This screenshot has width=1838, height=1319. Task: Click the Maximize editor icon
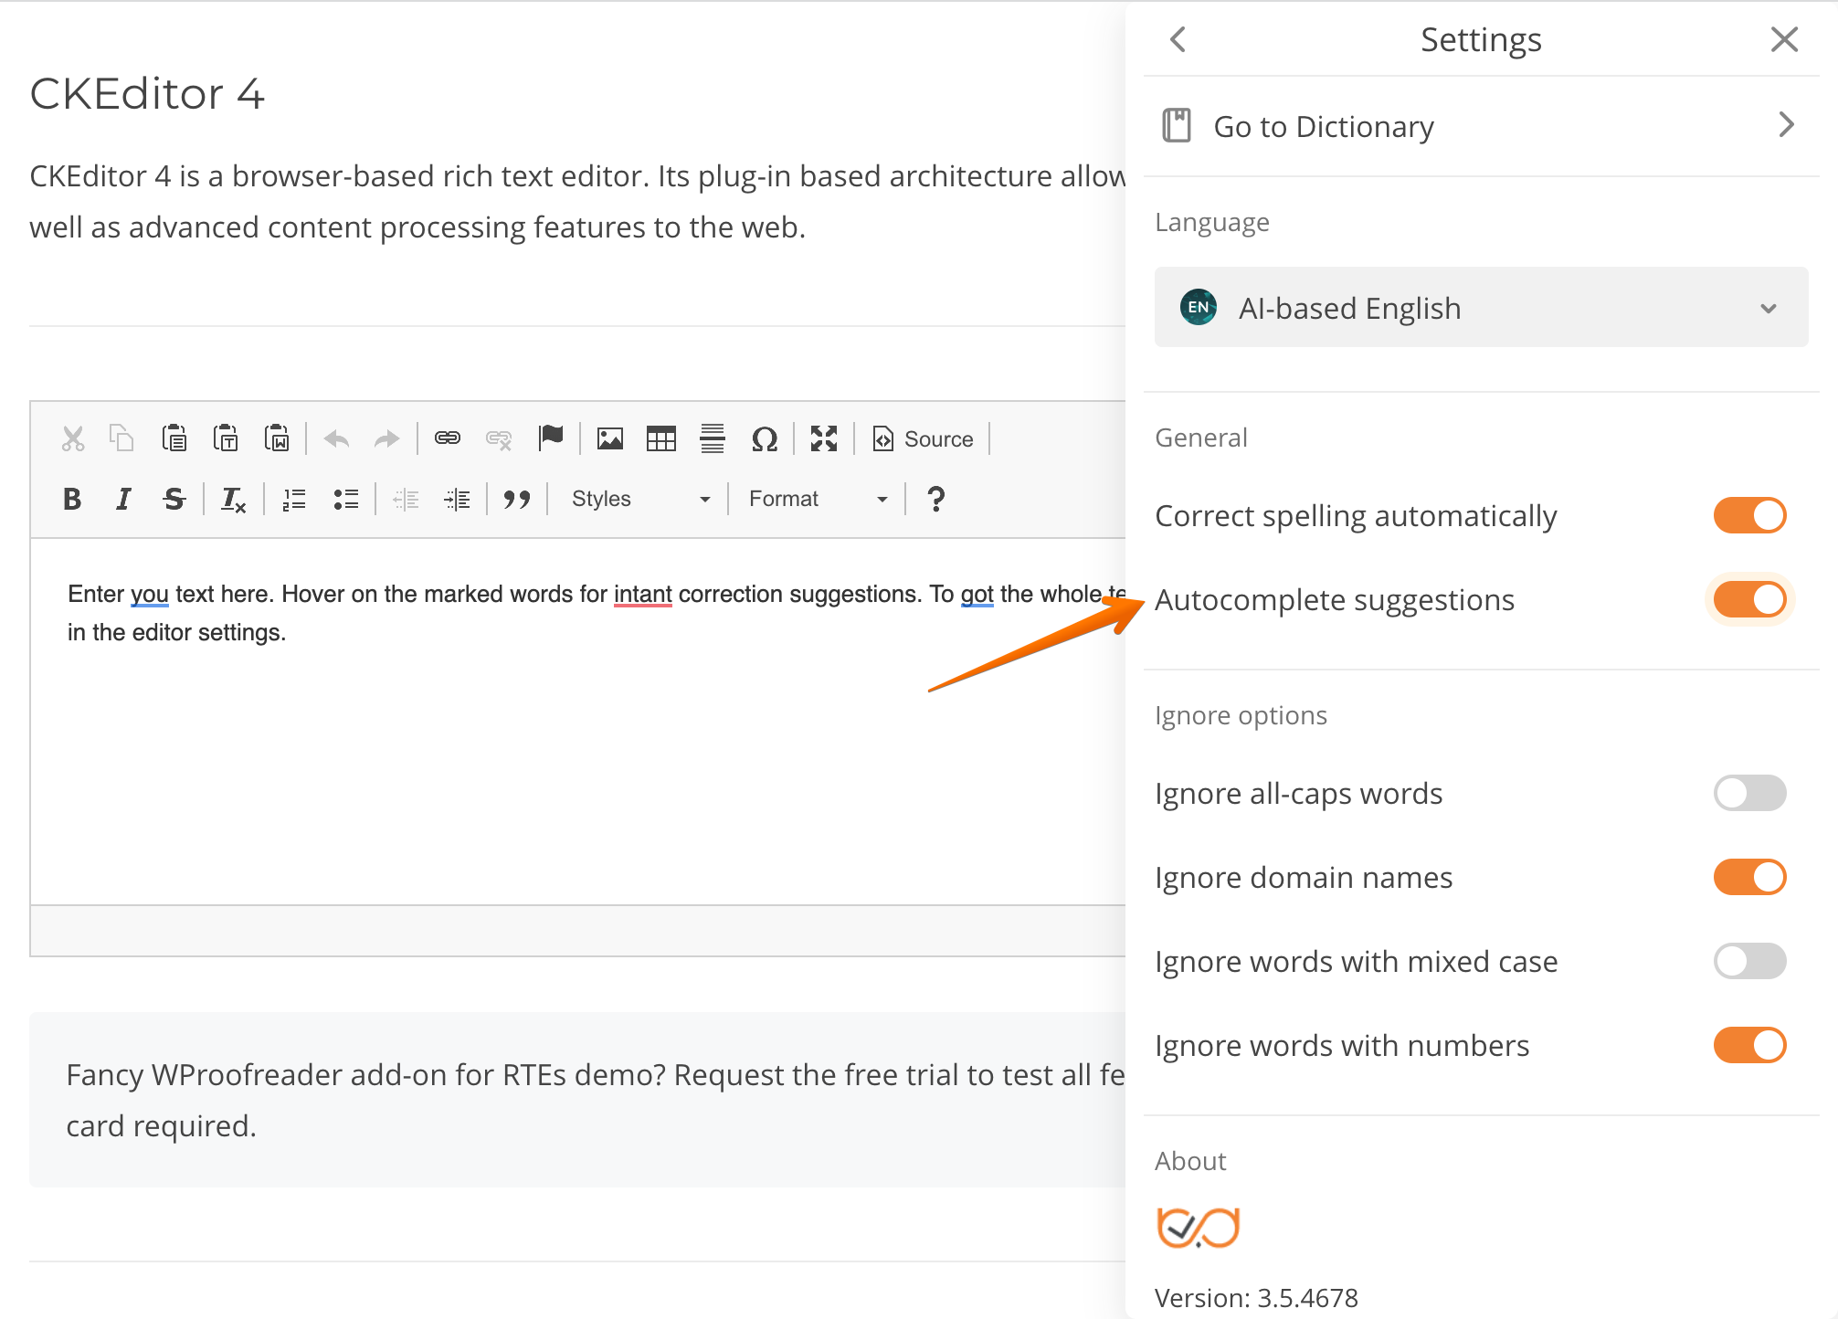pos(823,439)
